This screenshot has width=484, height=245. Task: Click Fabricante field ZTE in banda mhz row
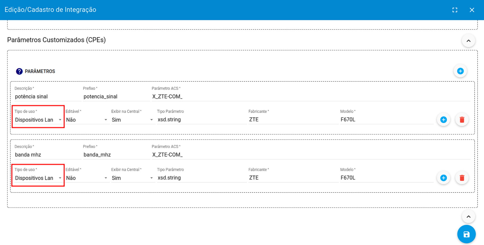coord(293,178)
